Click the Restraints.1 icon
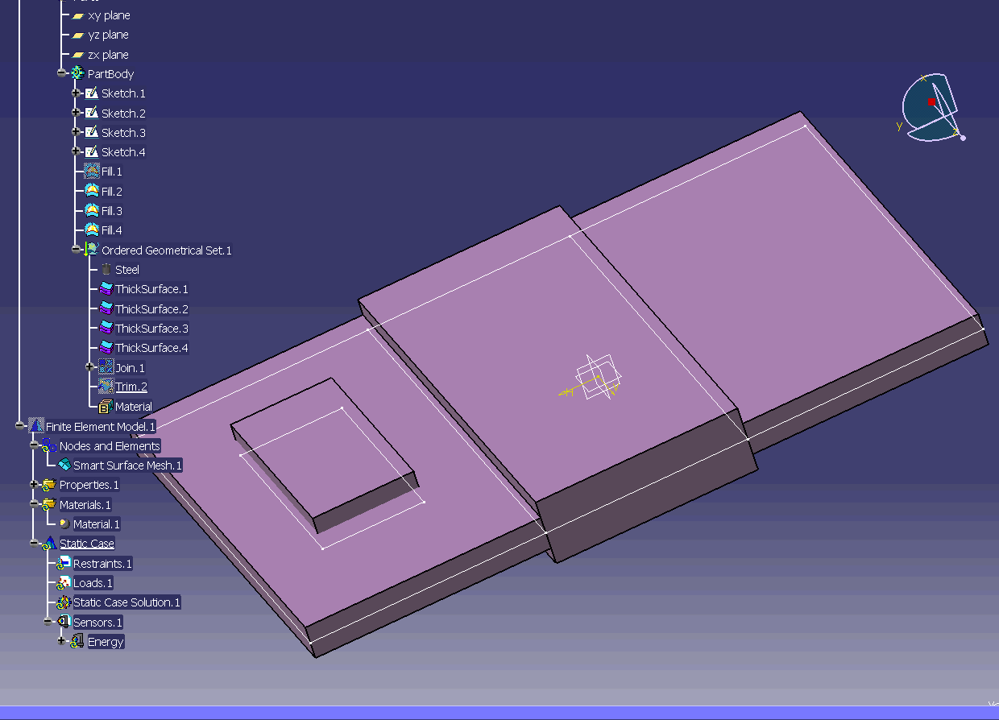 click(64, 563)
